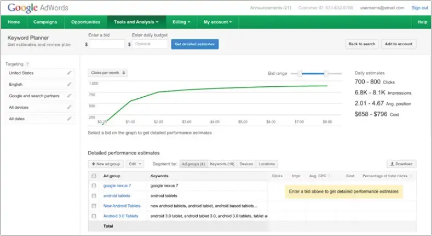Check the google nexus 7 row checkbox
This screenshot has width=432, height=236.
click(x=94, y=186)
